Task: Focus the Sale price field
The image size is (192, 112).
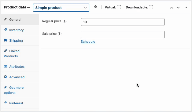Action: pos(123,35)
